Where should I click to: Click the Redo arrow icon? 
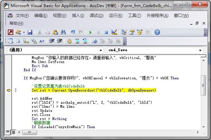[81, 32]
